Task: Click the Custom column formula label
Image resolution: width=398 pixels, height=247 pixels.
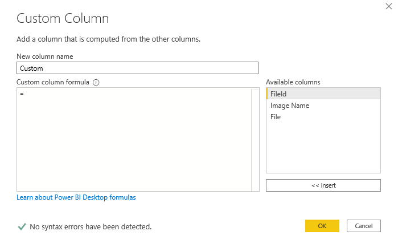Action: 53,82
